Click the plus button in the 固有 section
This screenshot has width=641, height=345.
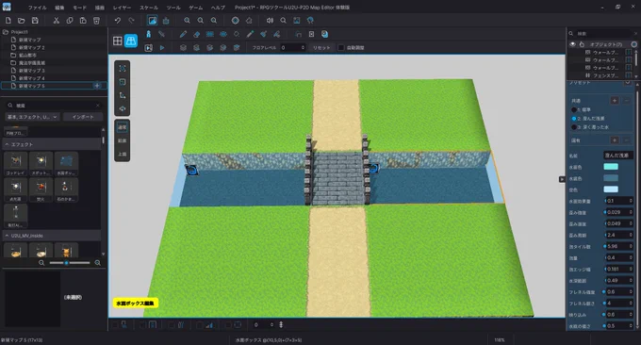pyautogui.click(x=614, y=140)
